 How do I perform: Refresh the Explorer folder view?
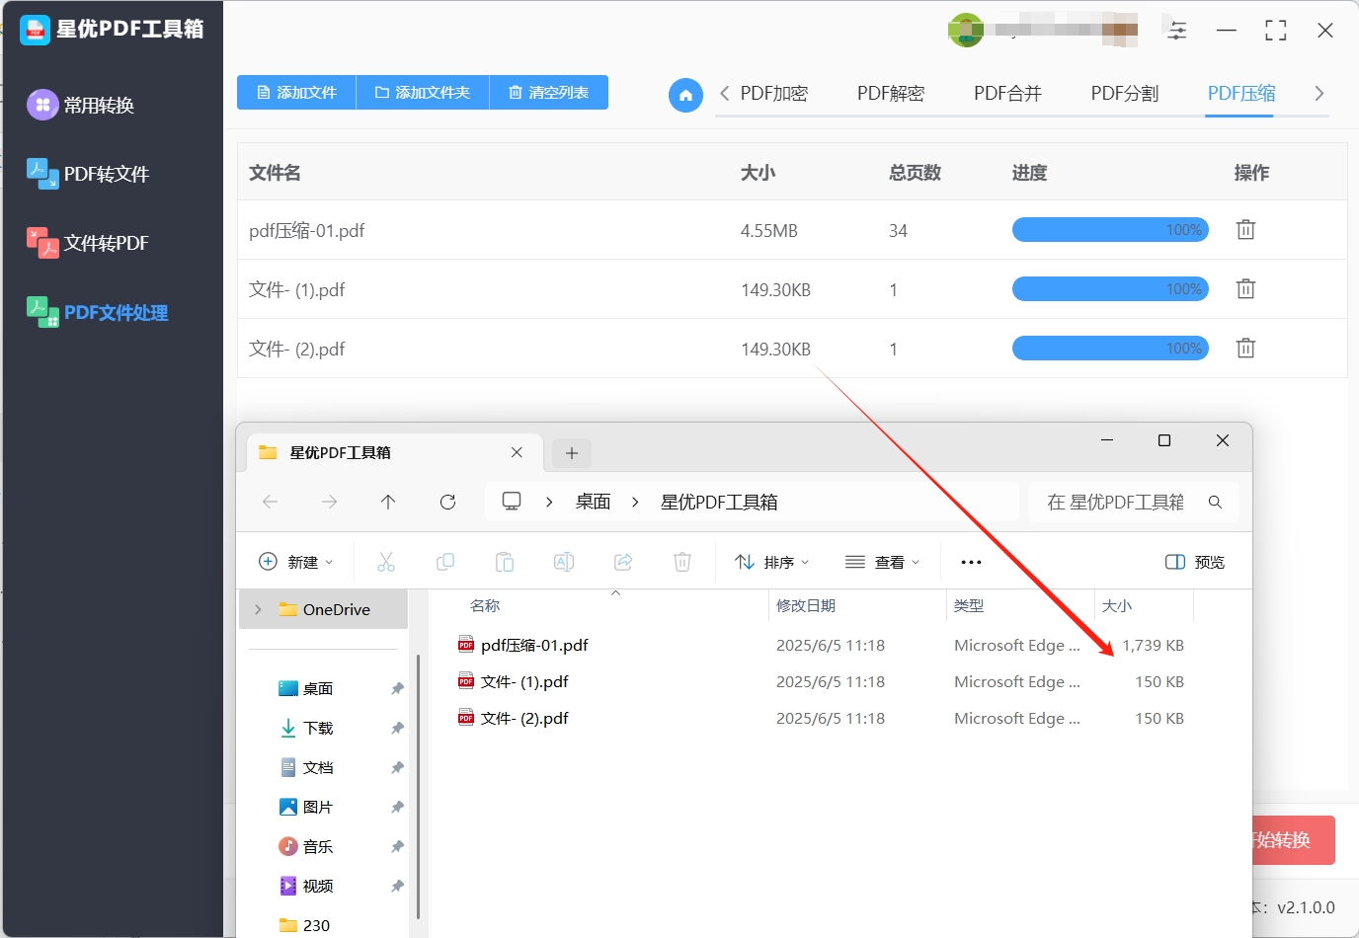[447, 502]
